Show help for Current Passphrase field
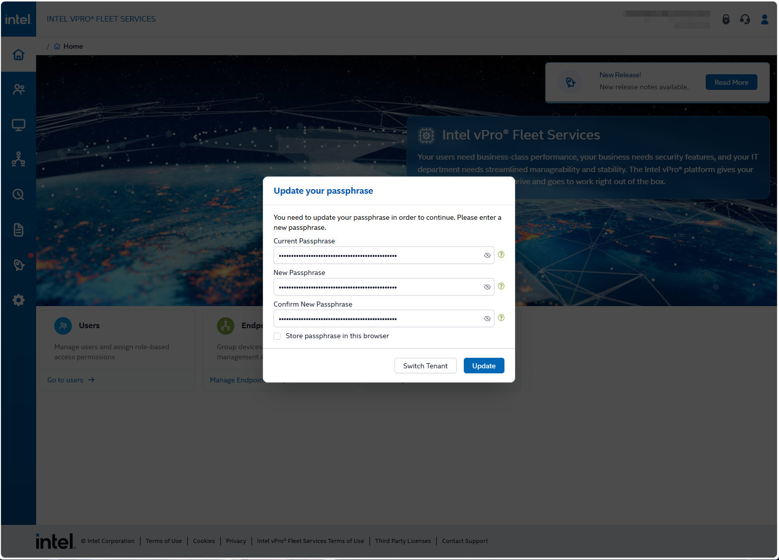 click(501, 254)
